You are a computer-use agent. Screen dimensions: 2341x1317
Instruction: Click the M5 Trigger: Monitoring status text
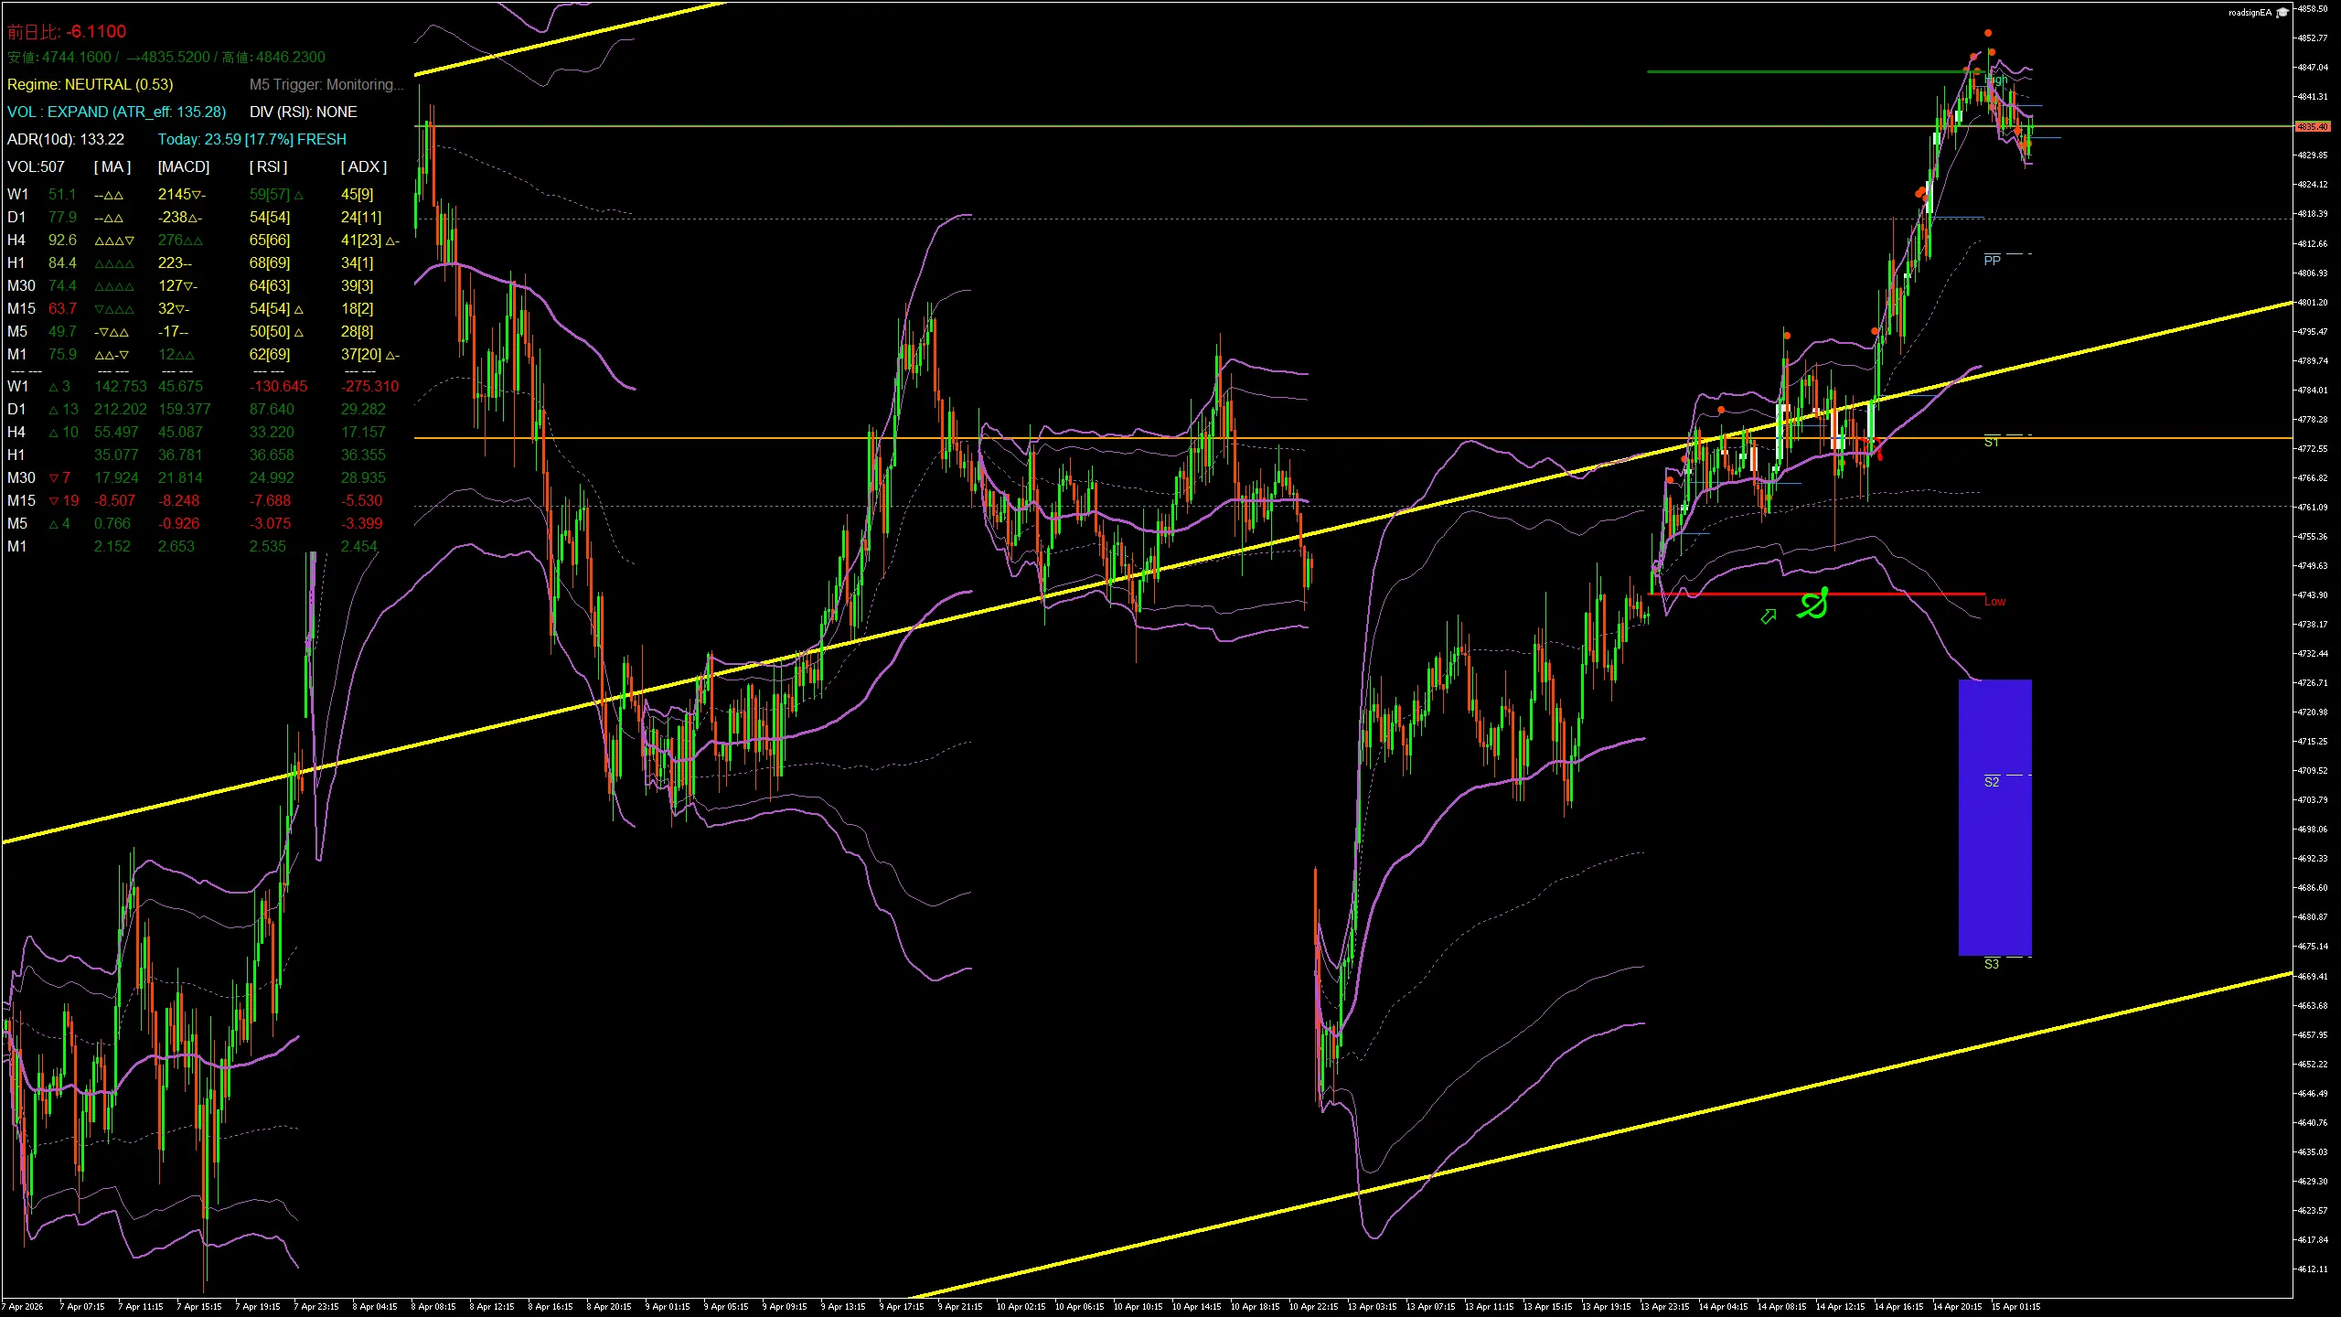tap(326, 84)
